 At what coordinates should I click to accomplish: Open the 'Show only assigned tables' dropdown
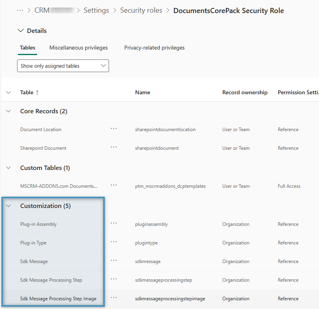63,66
